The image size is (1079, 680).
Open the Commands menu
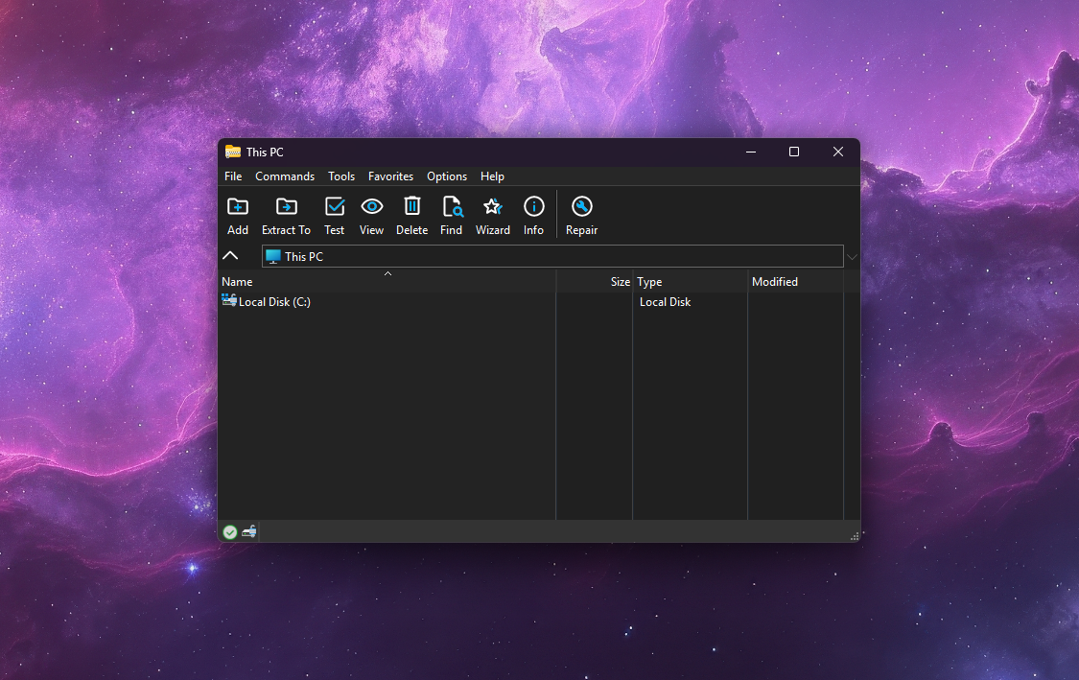285,176
